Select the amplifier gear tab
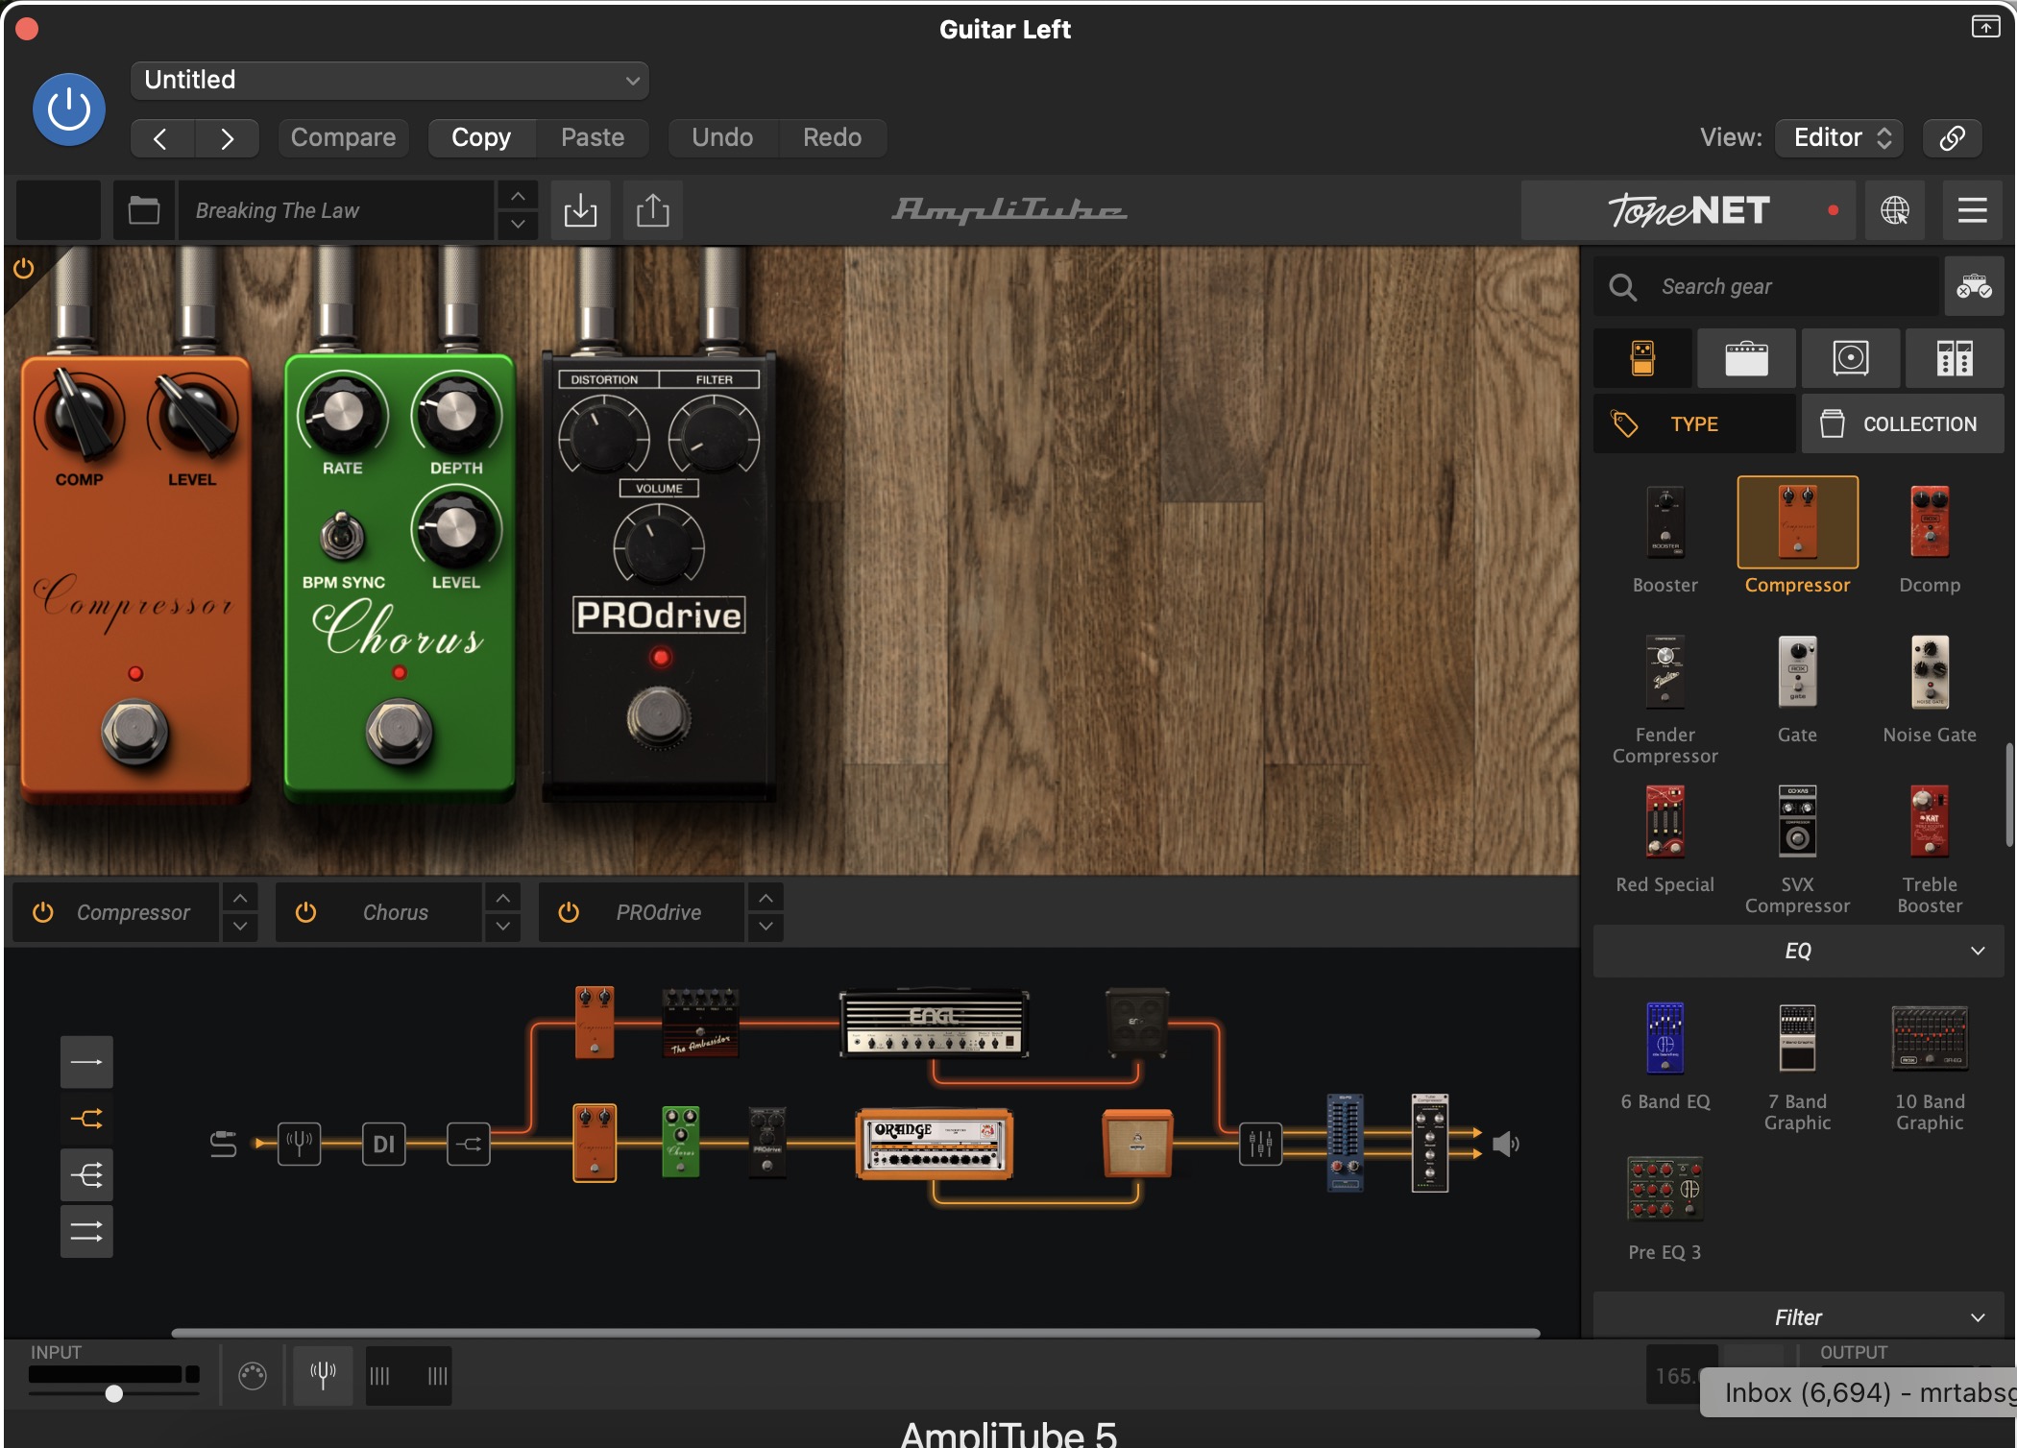The width and height of the screenshot is (2017, 1448). point(1746,358)
